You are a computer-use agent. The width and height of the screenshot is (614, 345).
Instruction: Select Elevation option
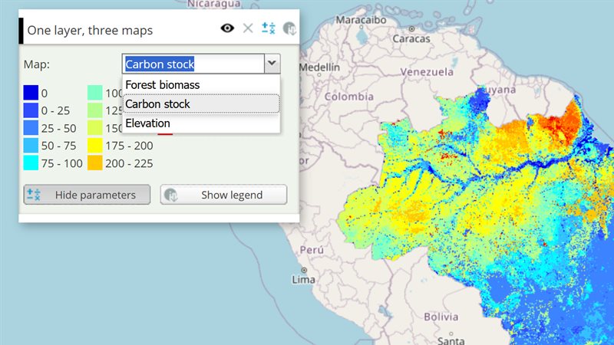[201, 123]
